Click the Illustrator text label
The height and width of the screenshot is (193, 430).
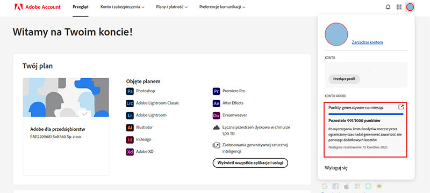pos(145,128)
